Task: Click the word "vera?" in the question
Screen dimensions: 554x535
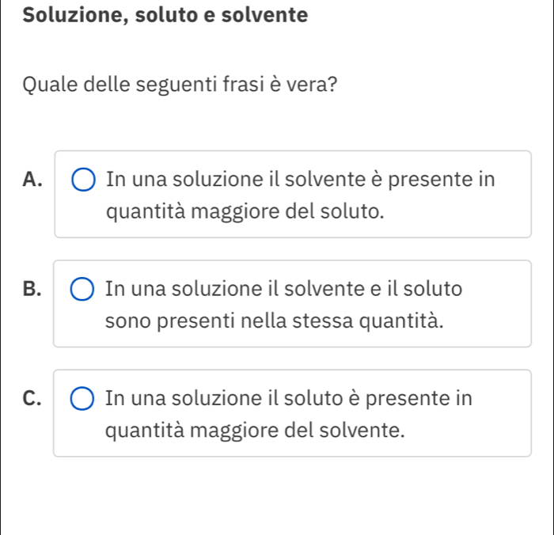Action: point(303,84)
